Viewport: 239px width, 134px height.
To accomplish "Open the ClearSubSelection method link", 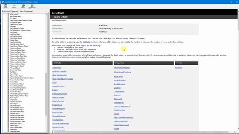I will (x=60, y=75).
